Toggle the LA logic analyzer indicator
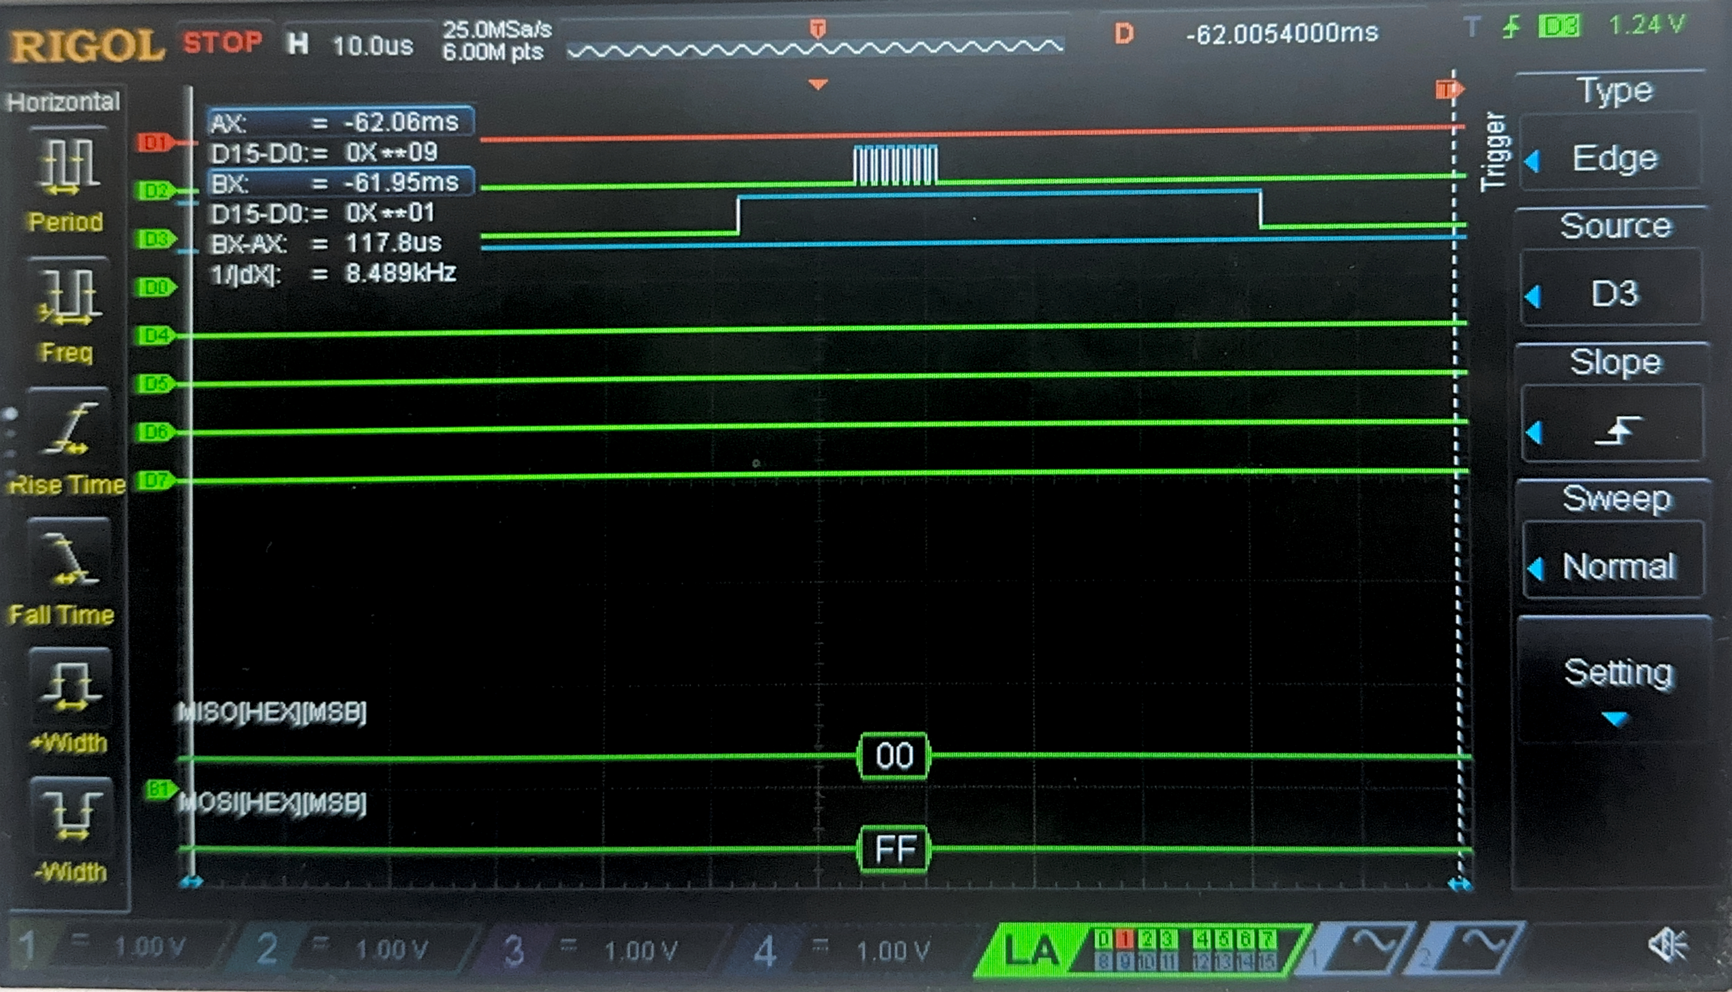 pos(1032,950)
